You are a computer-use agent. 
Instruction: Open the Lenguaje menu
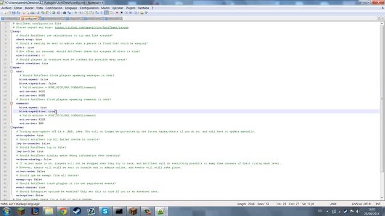71,8
